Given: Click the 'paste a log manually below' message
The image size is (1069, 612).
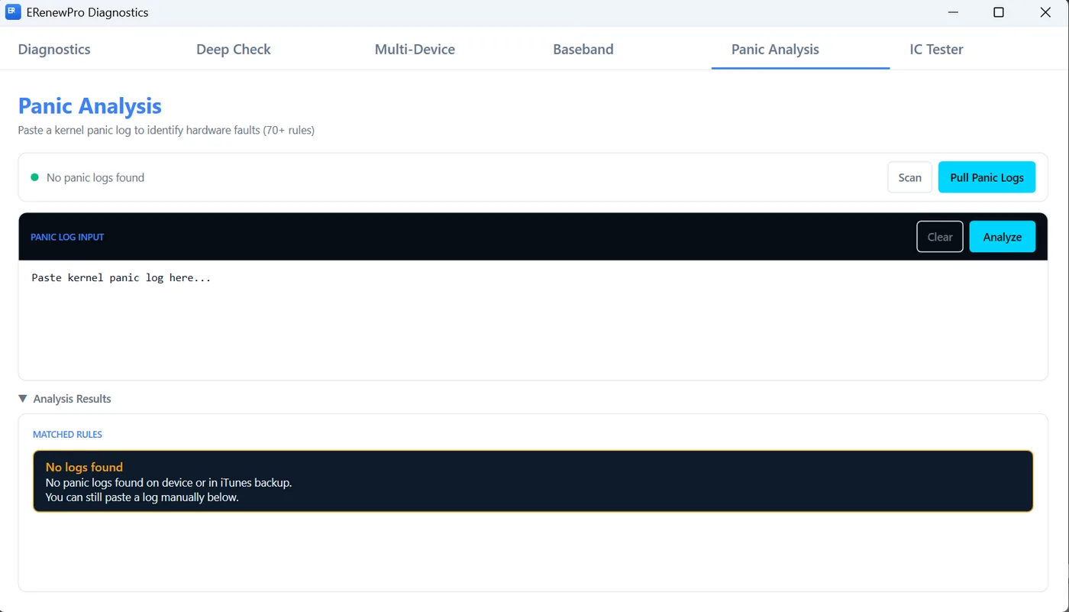Looking at the screenshot, I should [142, 497].
